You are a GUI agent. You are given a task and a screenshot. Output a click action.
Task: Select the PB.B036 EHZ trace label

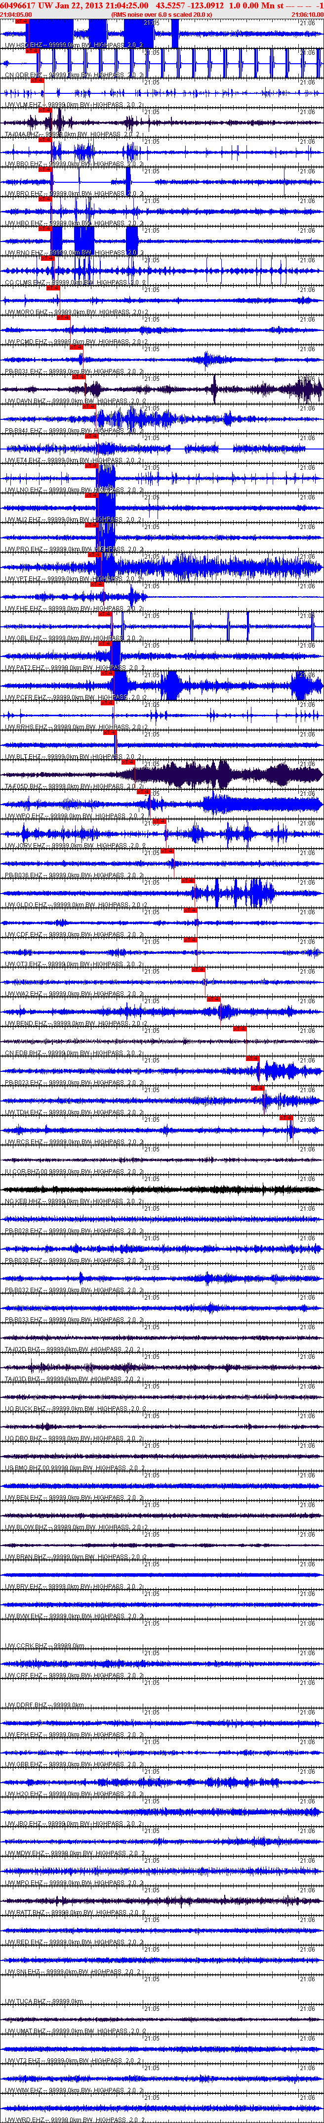coord(74,876)
